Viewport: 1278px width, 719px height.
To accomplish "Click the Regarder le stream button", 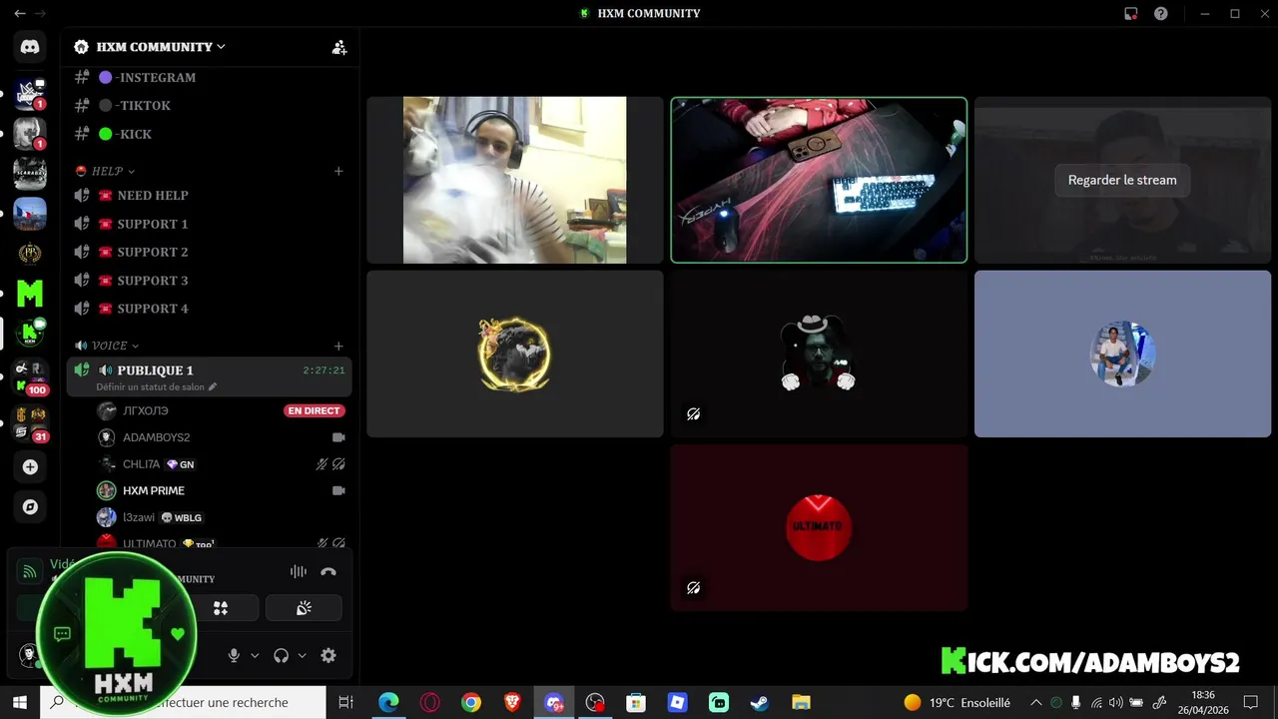I will click(1122, 180).
